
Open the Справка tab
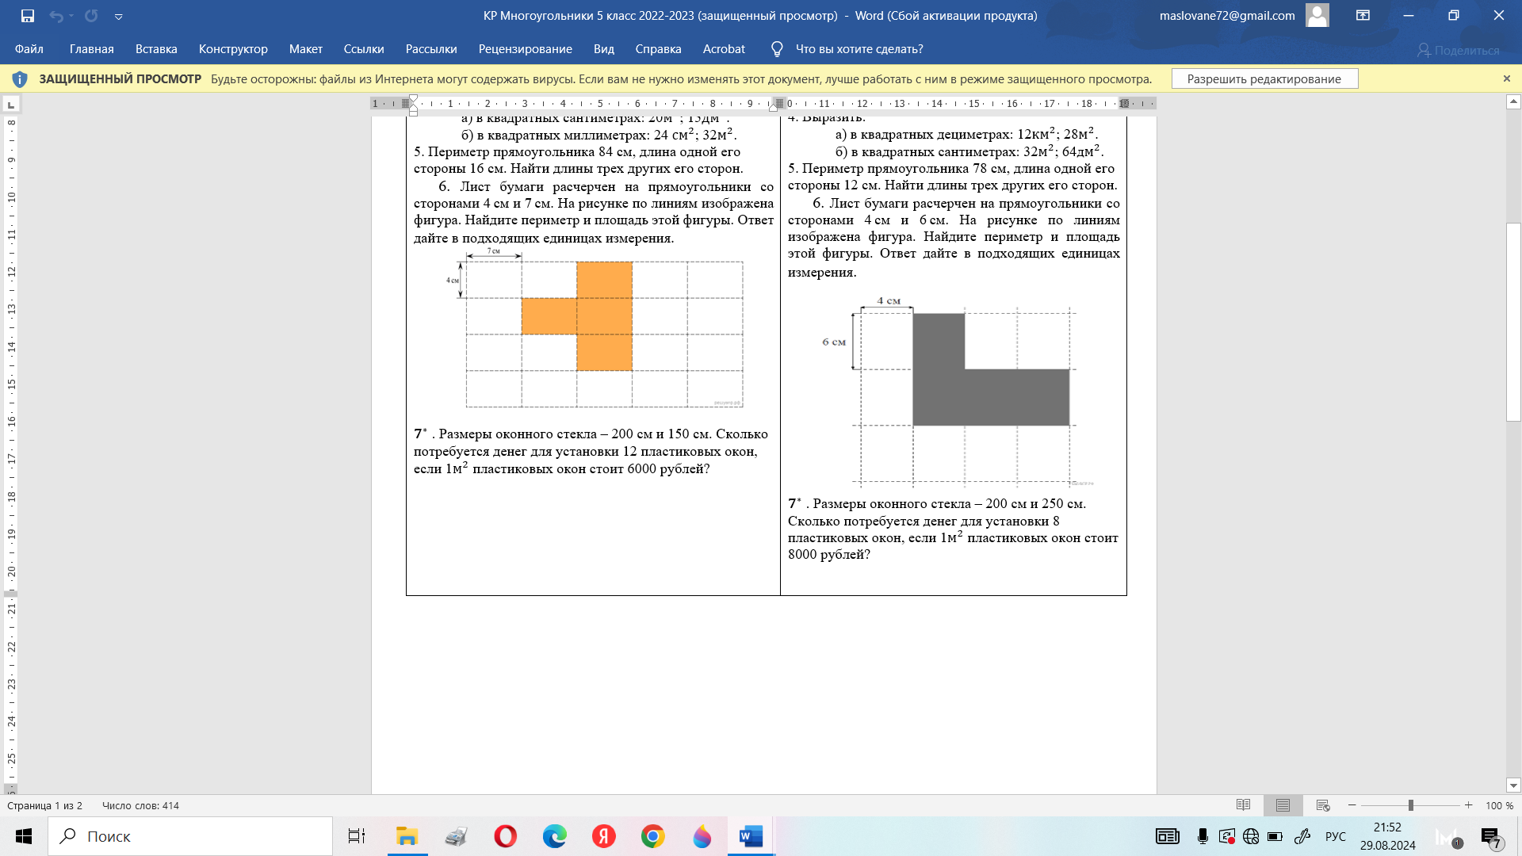tap(658, 49)
